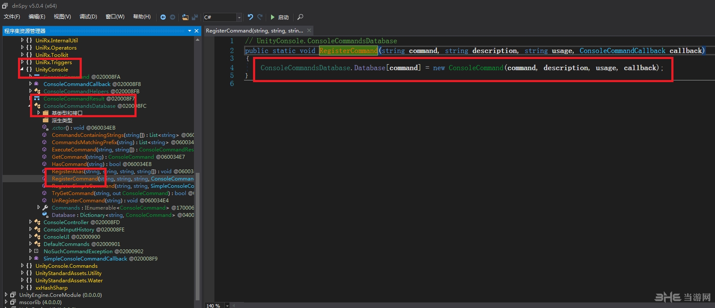Click the navigate forward arrow icon

point(173,17)
